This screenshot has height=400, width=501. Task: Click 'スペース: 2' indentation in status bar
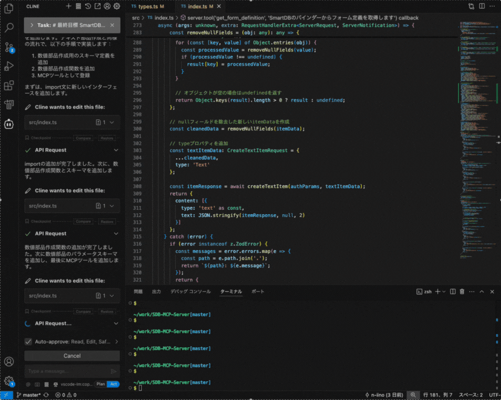(471, 395)
